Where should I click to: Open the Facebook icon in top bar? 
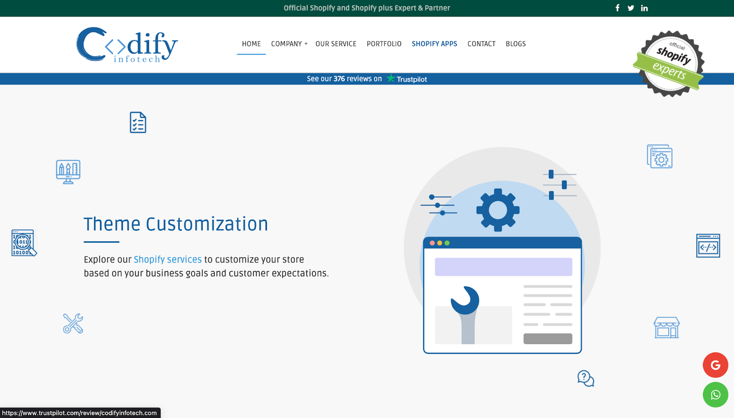(617, 8)
